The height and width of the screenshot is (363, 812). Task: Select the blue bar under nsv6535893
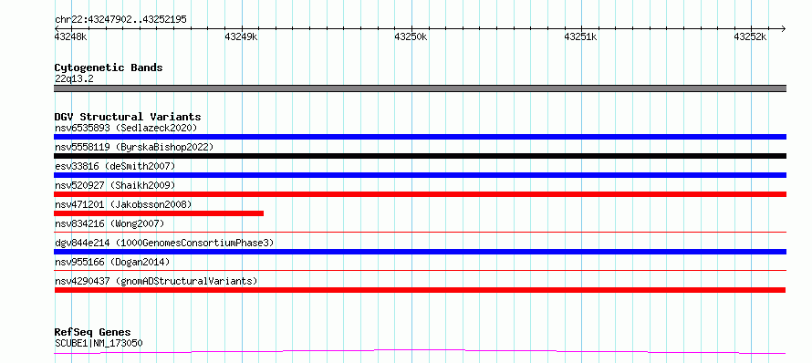click(x=420, y=137)
